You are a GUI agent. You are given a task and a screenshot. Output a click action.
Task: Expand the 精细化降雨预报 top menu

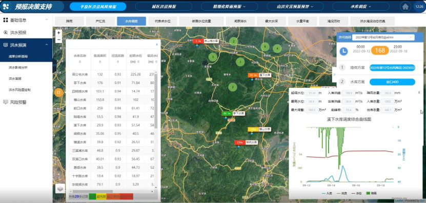click(x=229, y=7)
